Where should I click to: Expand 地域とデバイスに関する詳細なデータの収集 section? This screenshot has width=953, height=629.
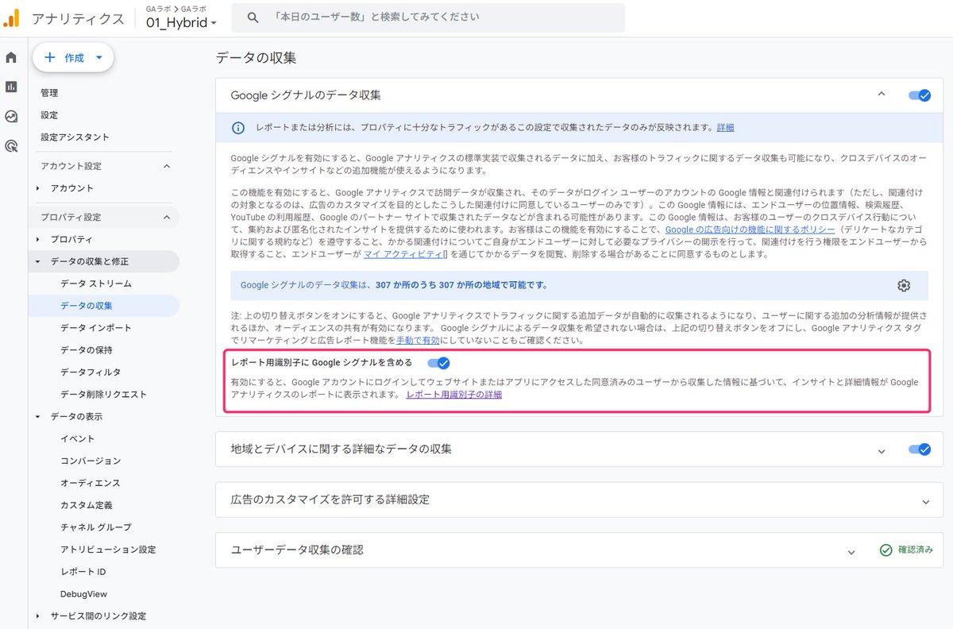881,450
